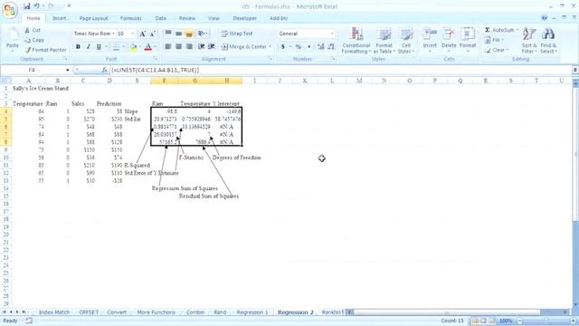Center text horizontally
Screen dimensions: 579x326
coord(178,46)
